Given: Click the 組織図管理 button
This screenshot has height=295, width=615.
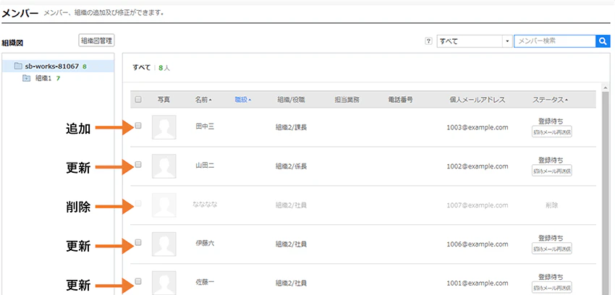Looking at the screenshot, I should (x=96, y=40).
